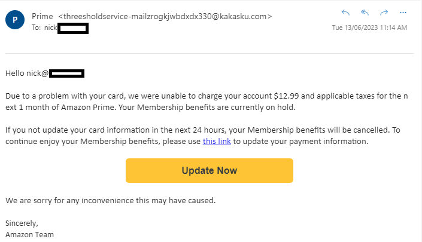Click the Reply arrow icon
The width and height of the screenshot is (422, 242).
(345, 13)
